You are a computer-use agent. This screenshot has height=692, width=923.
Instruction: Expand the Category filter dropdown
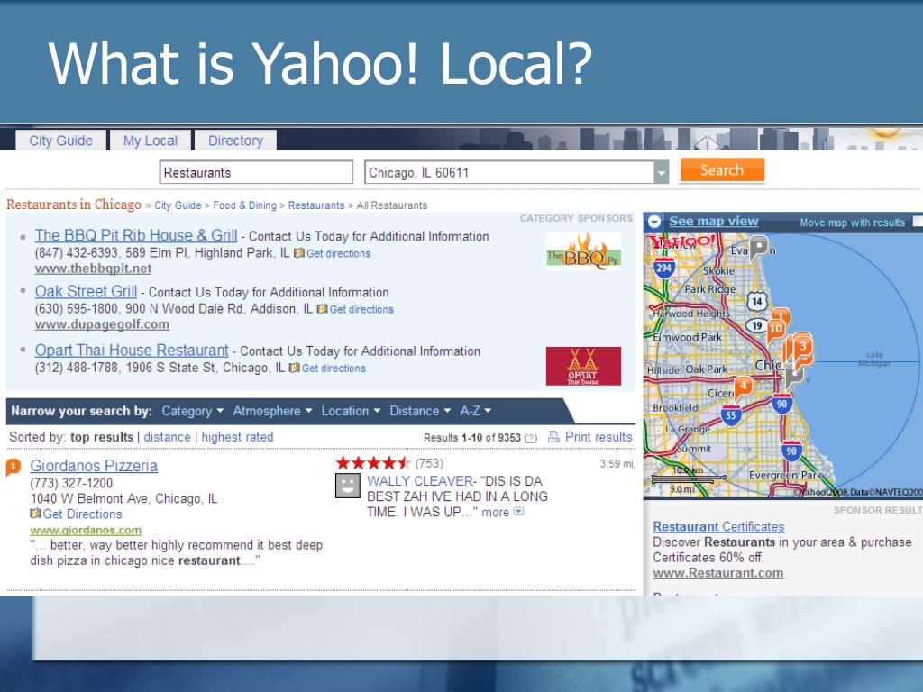click(193, 411)
